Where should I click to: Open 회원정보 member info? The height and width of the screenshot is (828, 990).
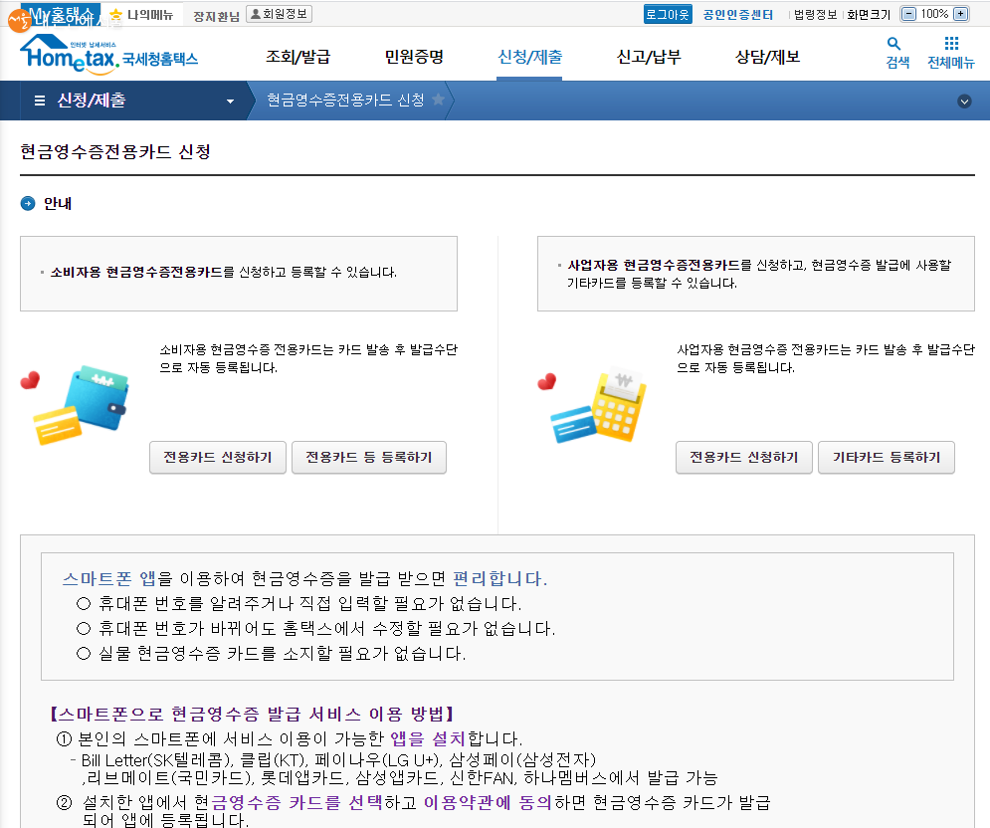coord(279,14)
